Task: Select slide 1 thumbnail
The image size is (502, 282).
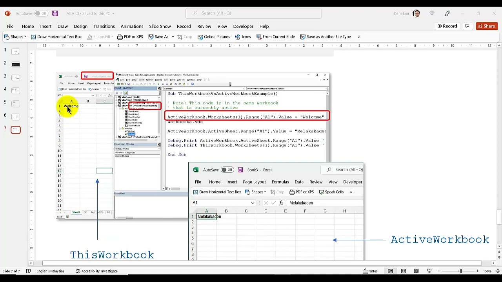Action: point(16,52)
